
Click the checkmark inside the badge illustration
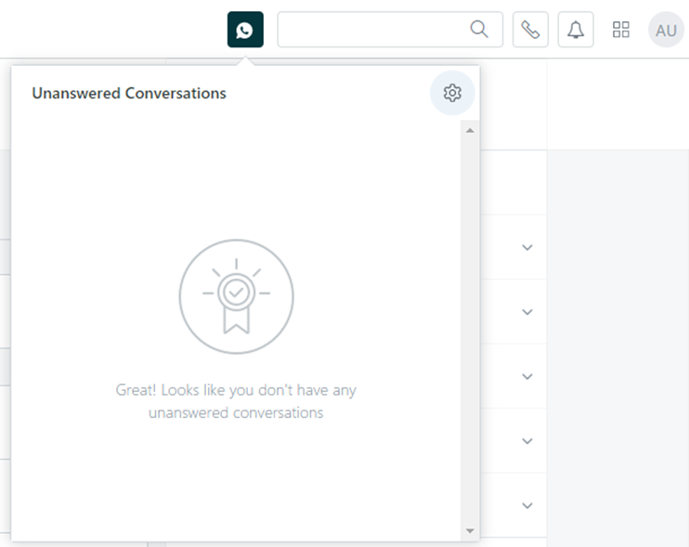point(237,292)
